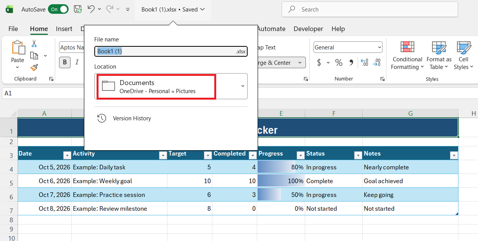Open the Help tab
Image resolution: width=478 pixels, height=241 pixels.
click(x=338, y=29)
